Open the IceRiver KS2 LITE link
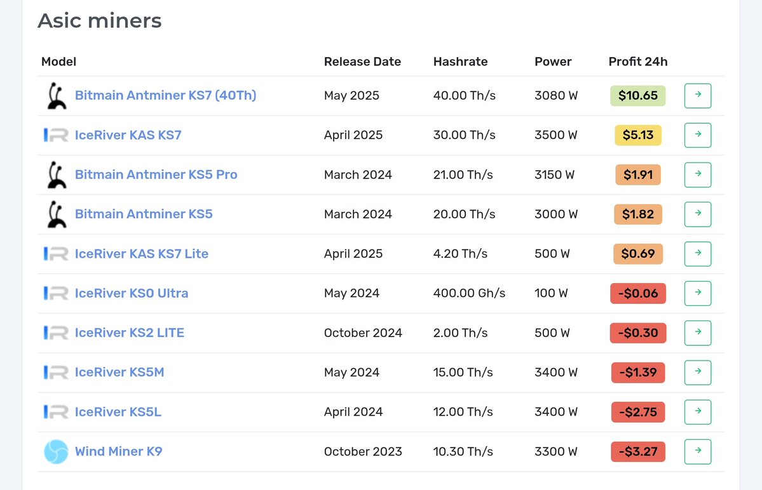762x490 pixels. 129,333
